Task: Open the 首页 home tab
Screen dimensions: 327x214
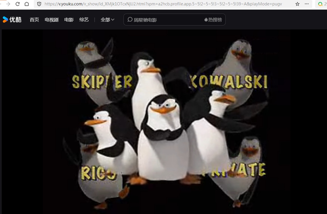Action: [34, 20]
